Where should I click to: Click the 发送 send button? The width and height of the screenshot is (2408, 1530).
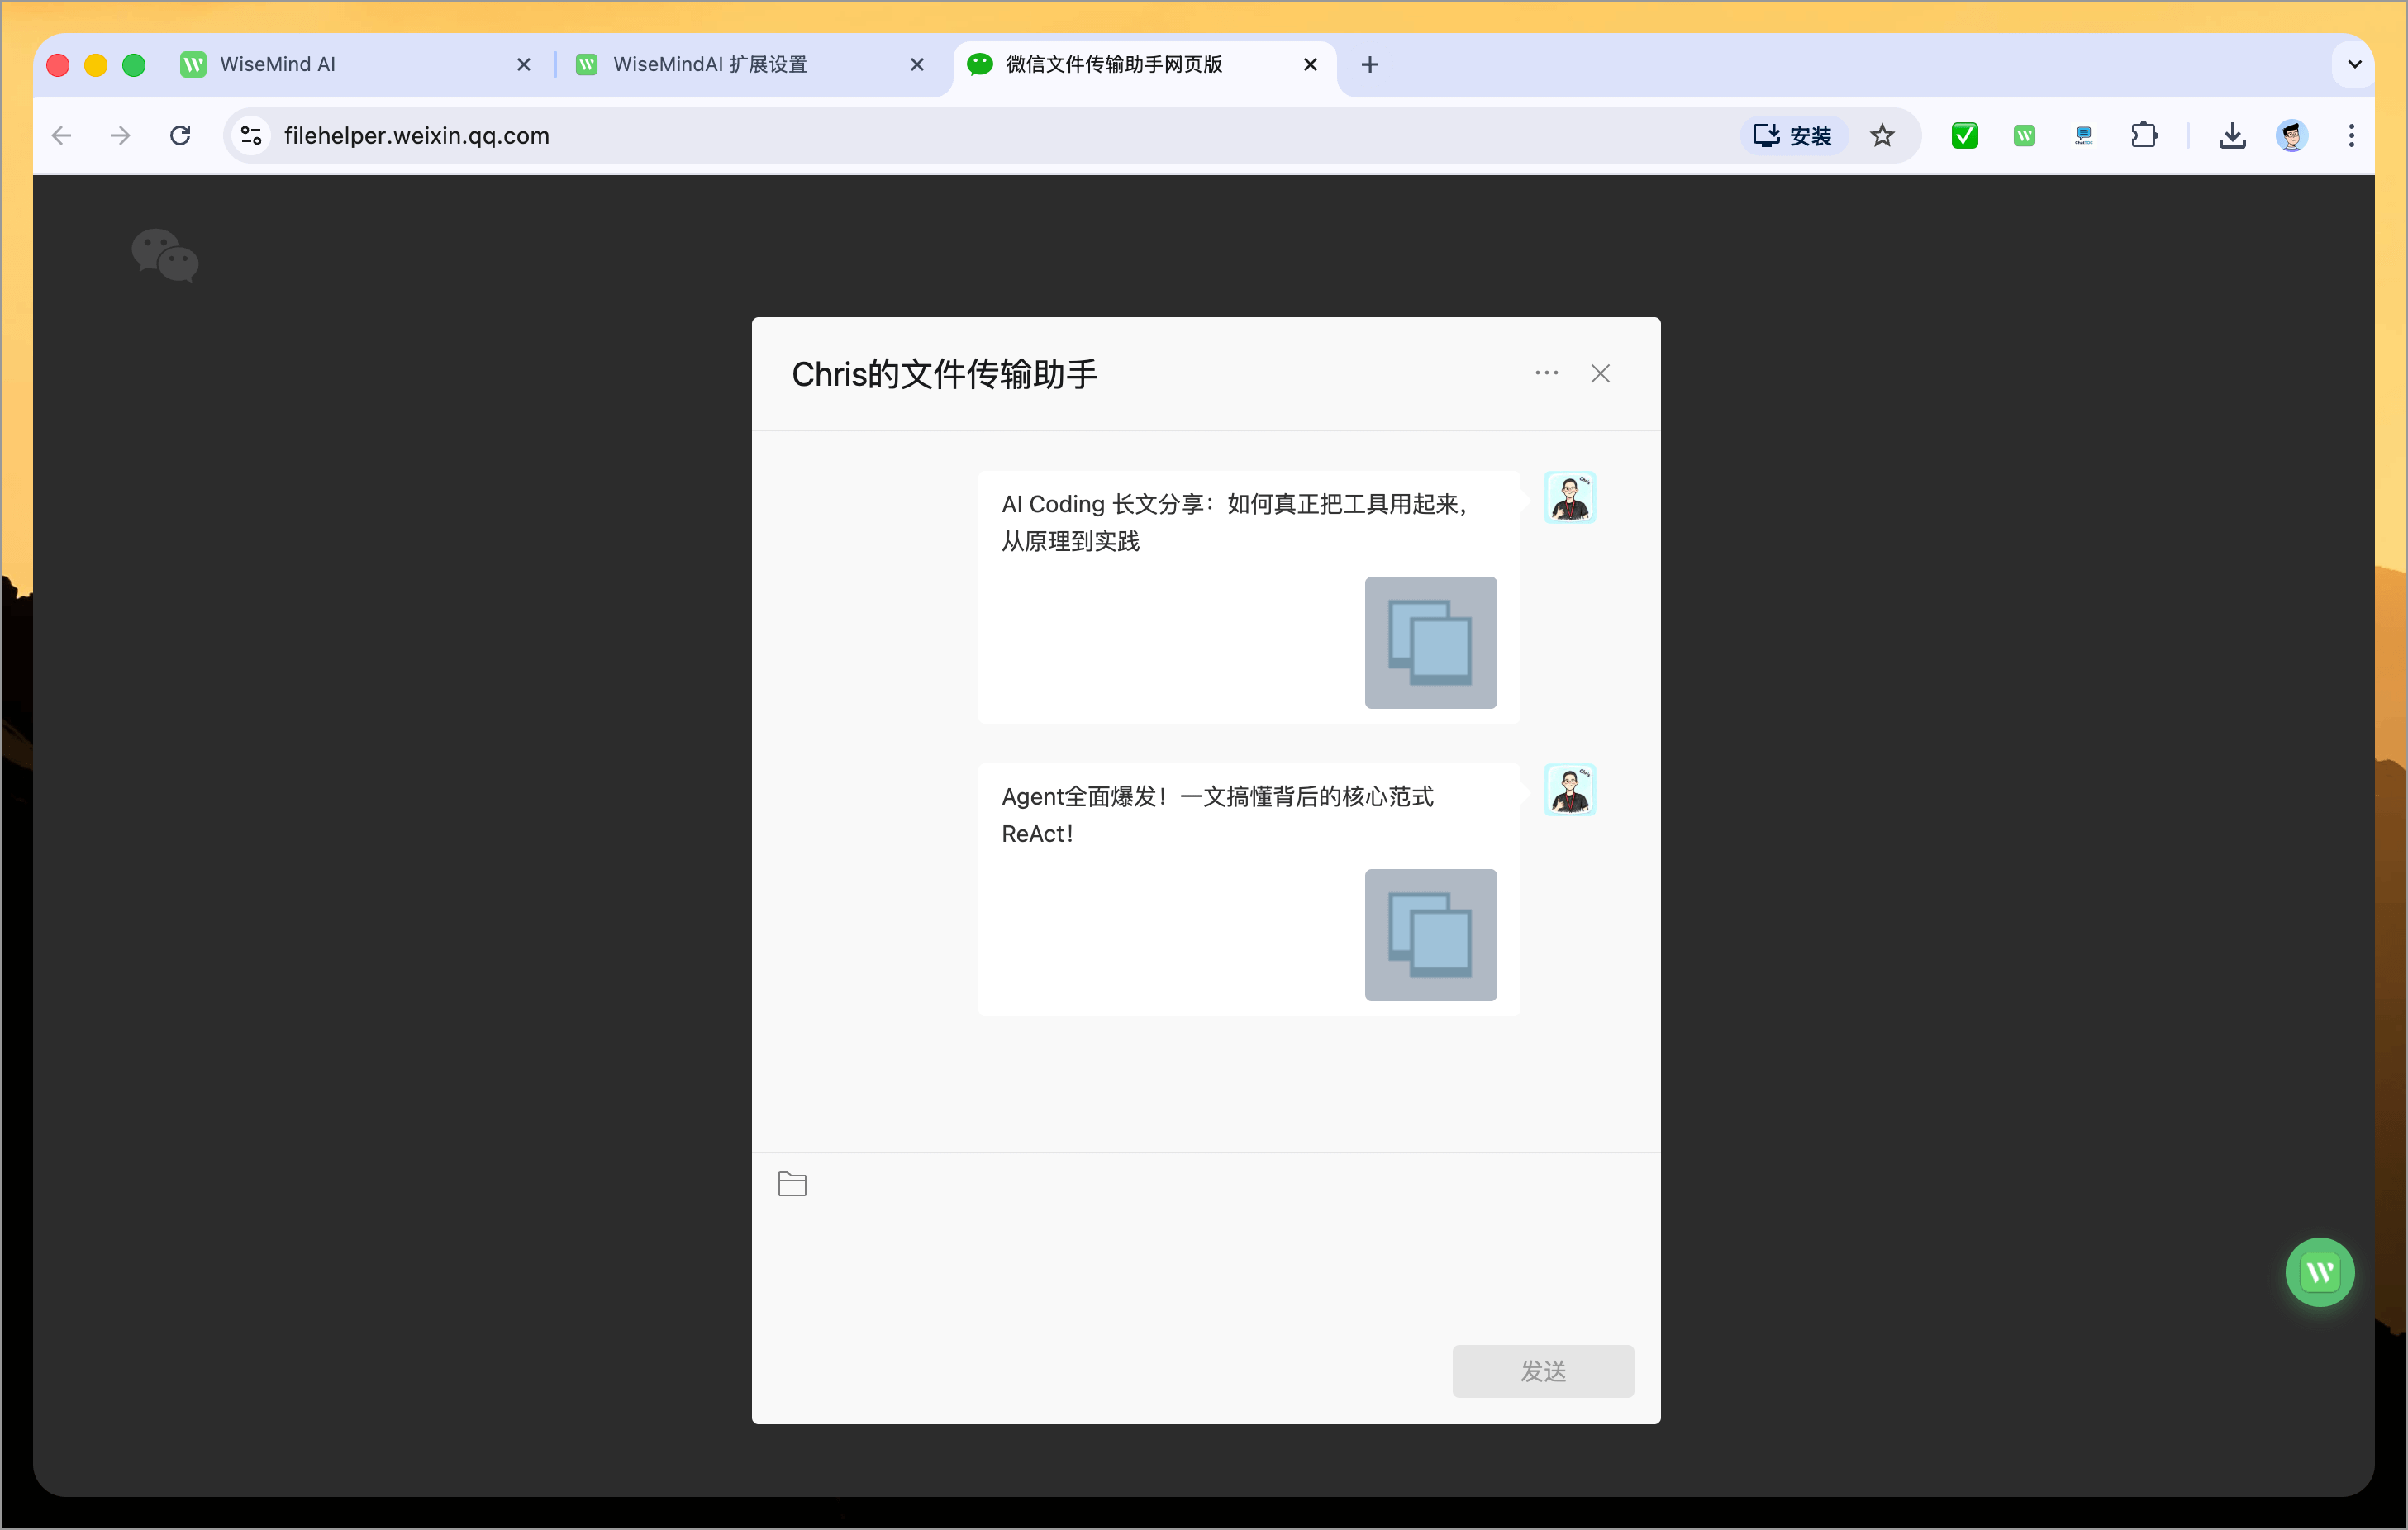tap(1542, 1371)
